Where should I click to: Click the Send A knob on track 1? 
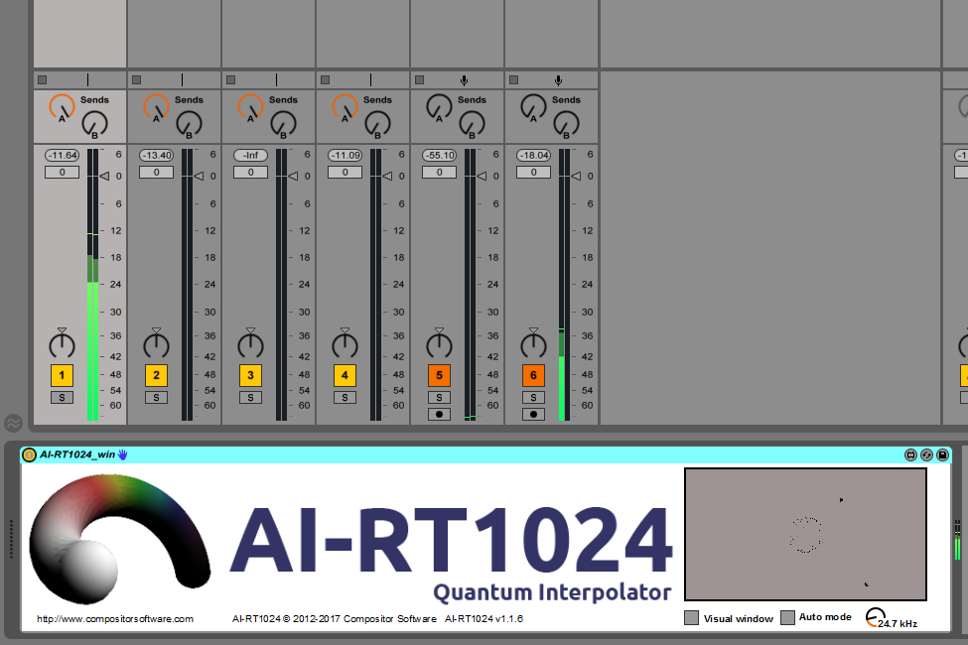(62, 106)
